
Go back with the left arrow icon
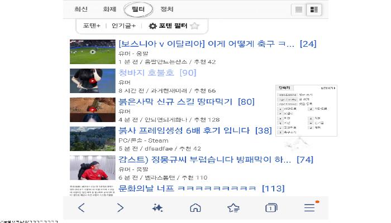click(x=82, y=207)
